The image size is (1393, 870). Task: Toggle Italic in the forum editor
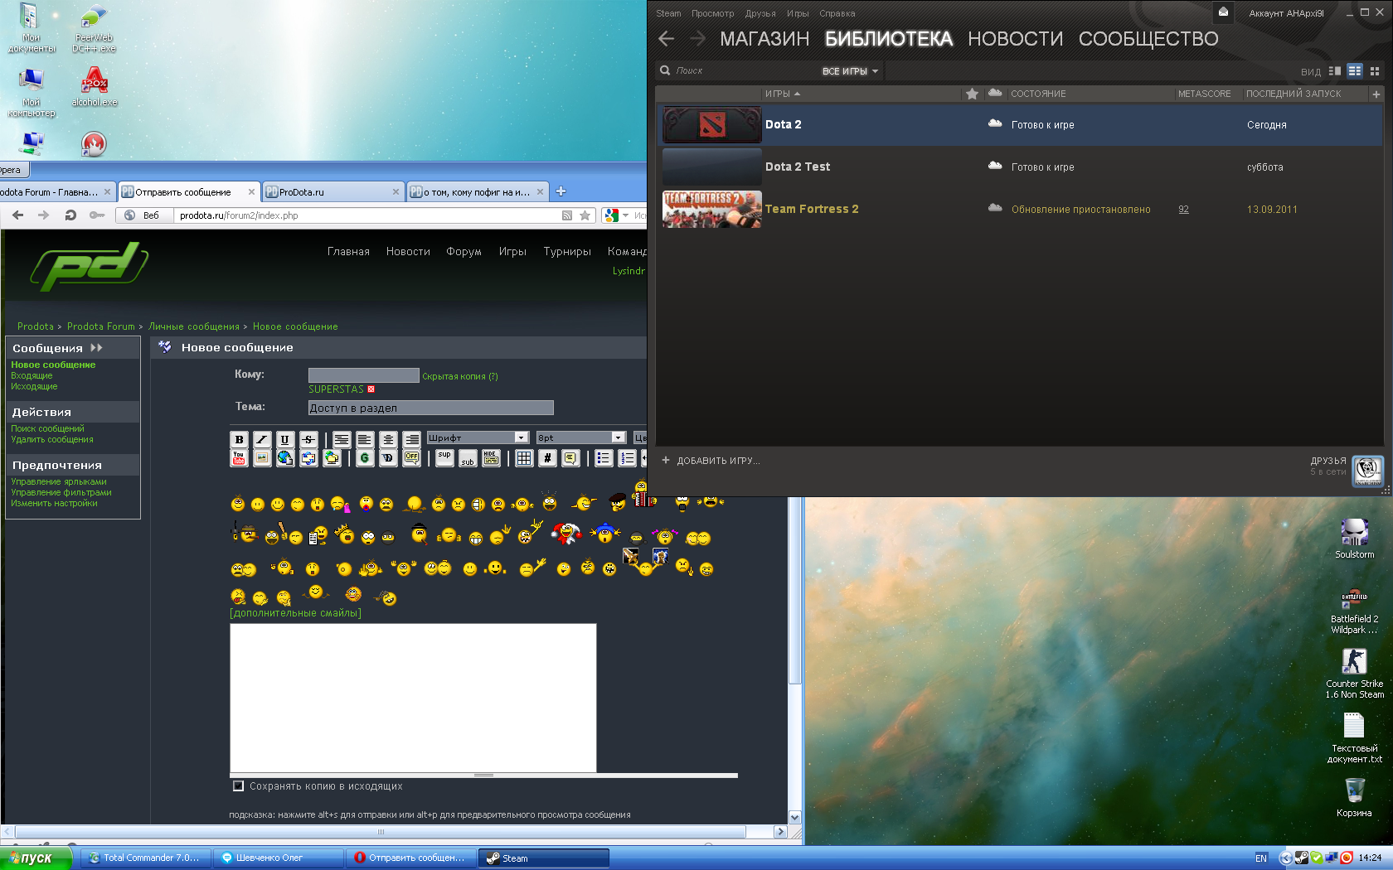(x=262, y=439)
